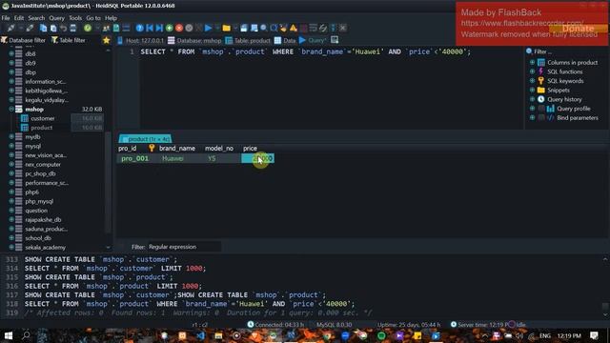Open the Help menu
This screenshot has width=610, height=343.
point(111,18)
